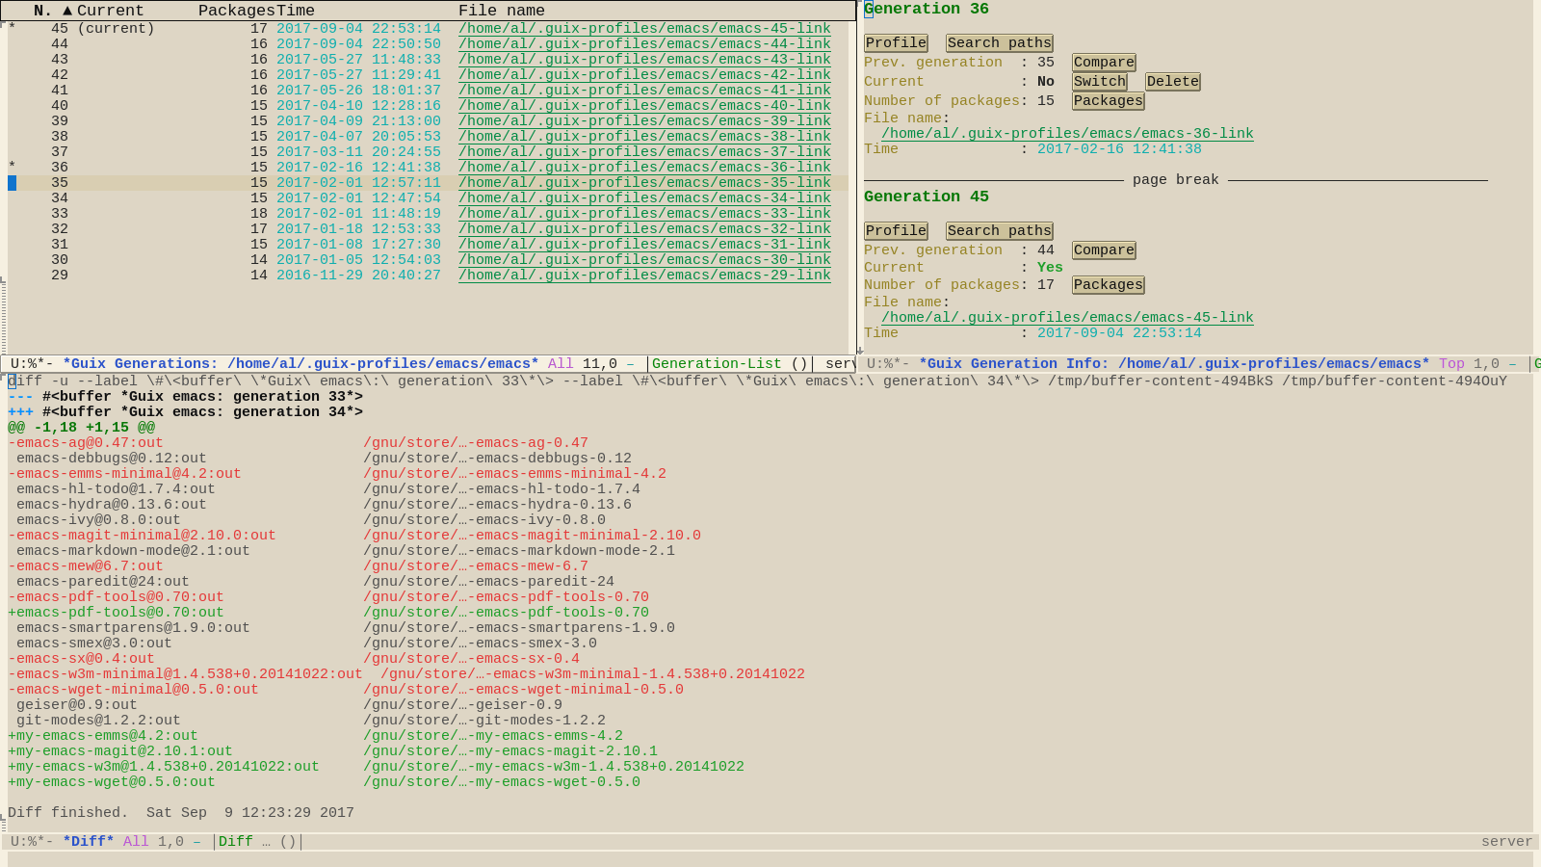1541x867 pixels.
Task: Select Generation 36 heading
Action: (927, 9)
